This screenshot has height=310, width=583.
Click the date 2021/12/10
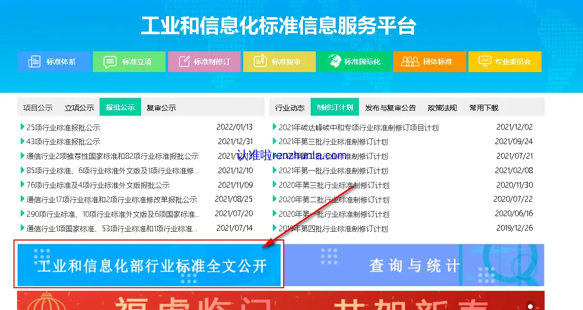pyautogui.click(x=235, y=170)
